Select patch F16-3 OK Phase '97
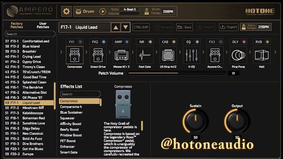Viewport: 283px width, 159px height. pyautogui.click(x=29, y=98)
